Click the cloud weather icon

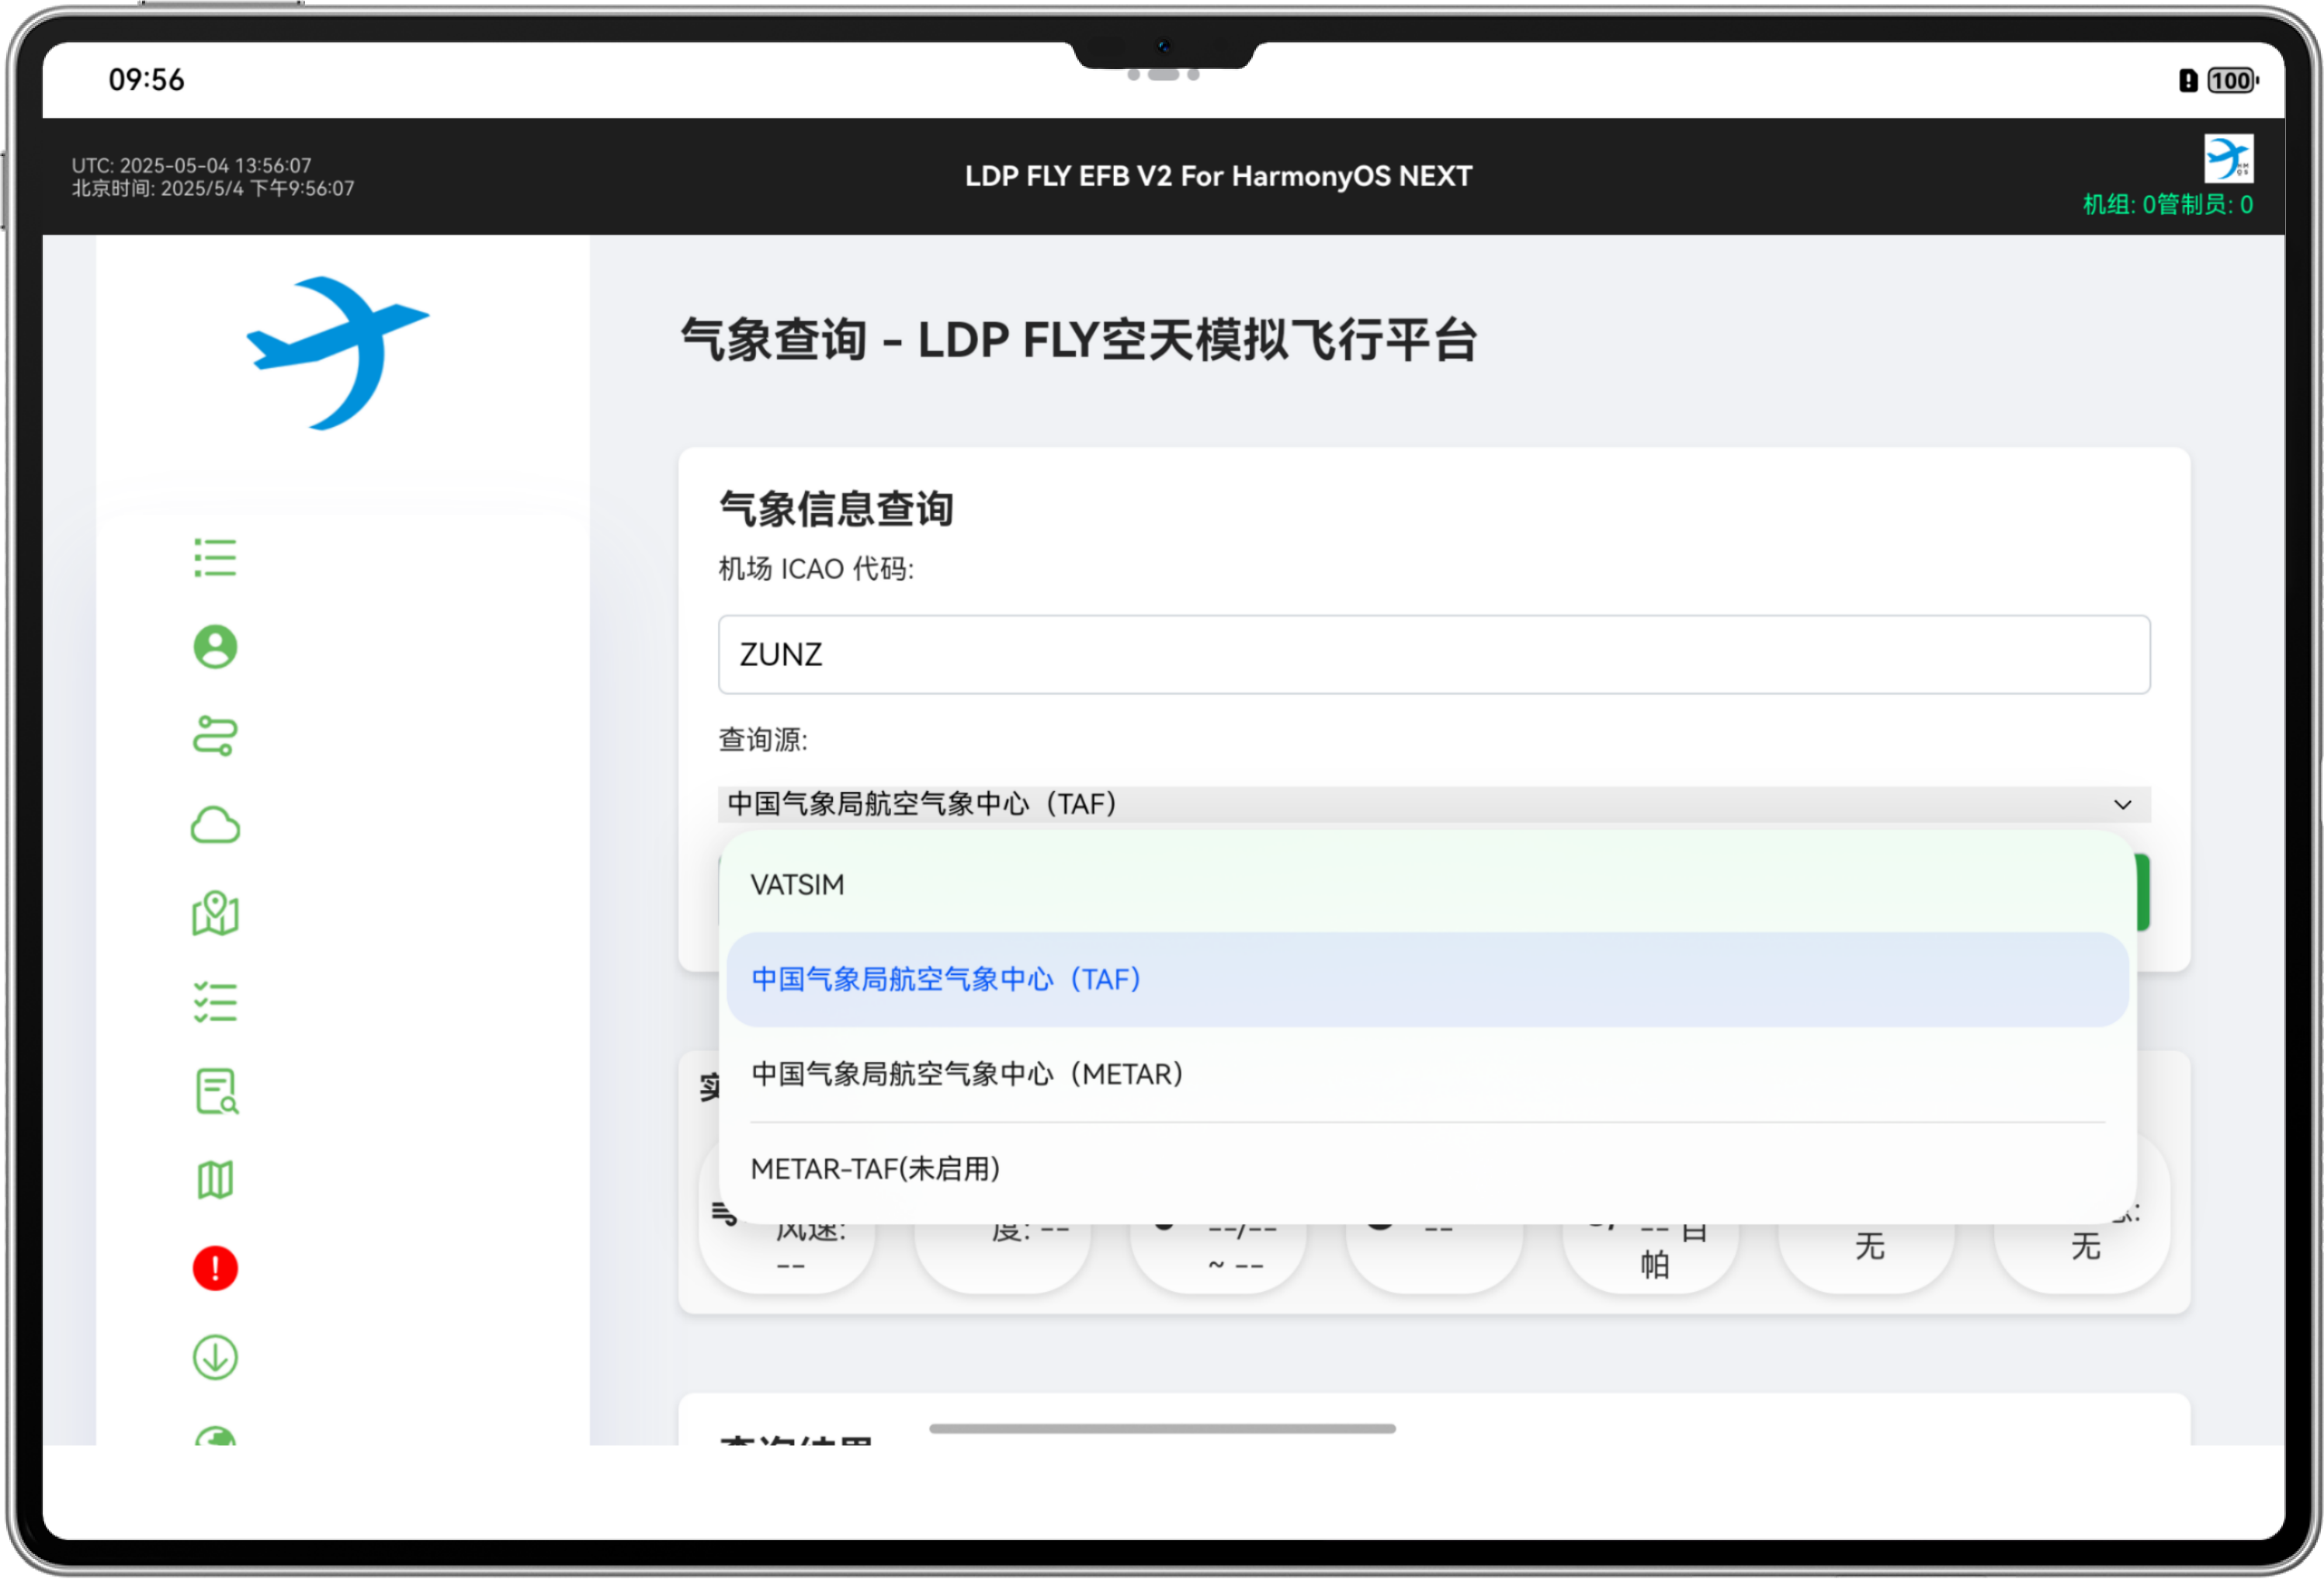point(214,823)
